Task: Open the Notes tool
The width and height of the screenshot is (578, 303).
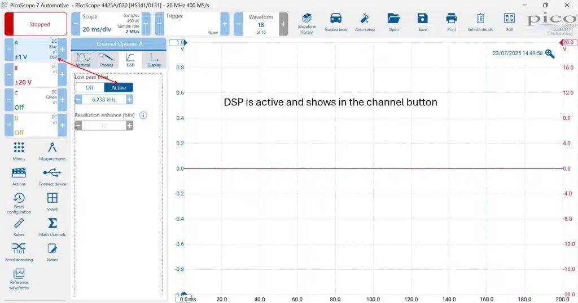Action: pyautogui.click(x=52, y=252)
